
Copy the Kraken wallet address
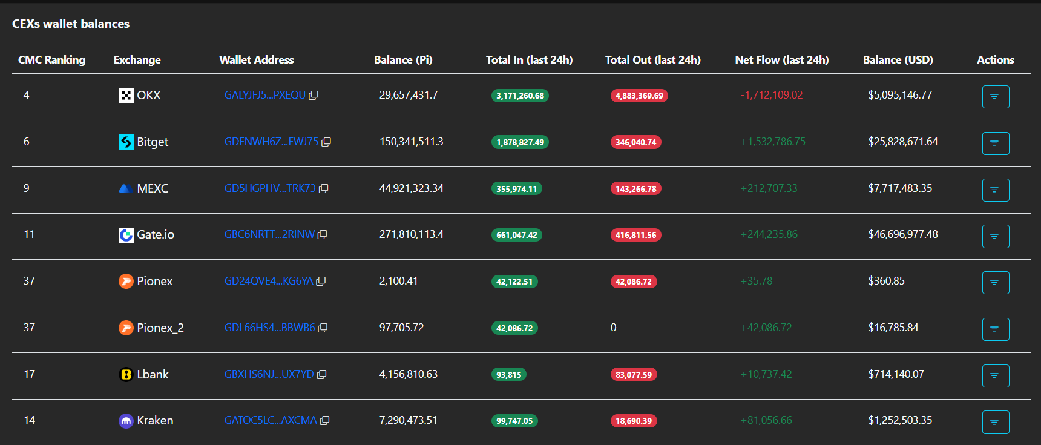coord(324,421)
